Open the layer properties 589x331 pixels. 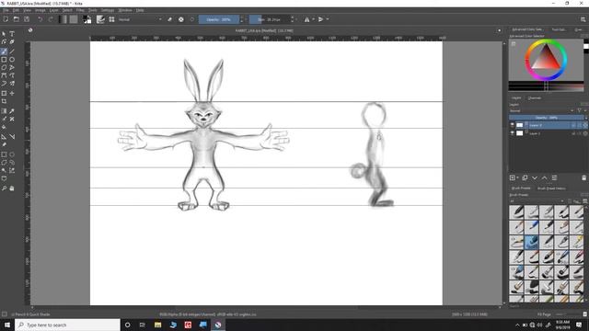(x=554, y=177)
